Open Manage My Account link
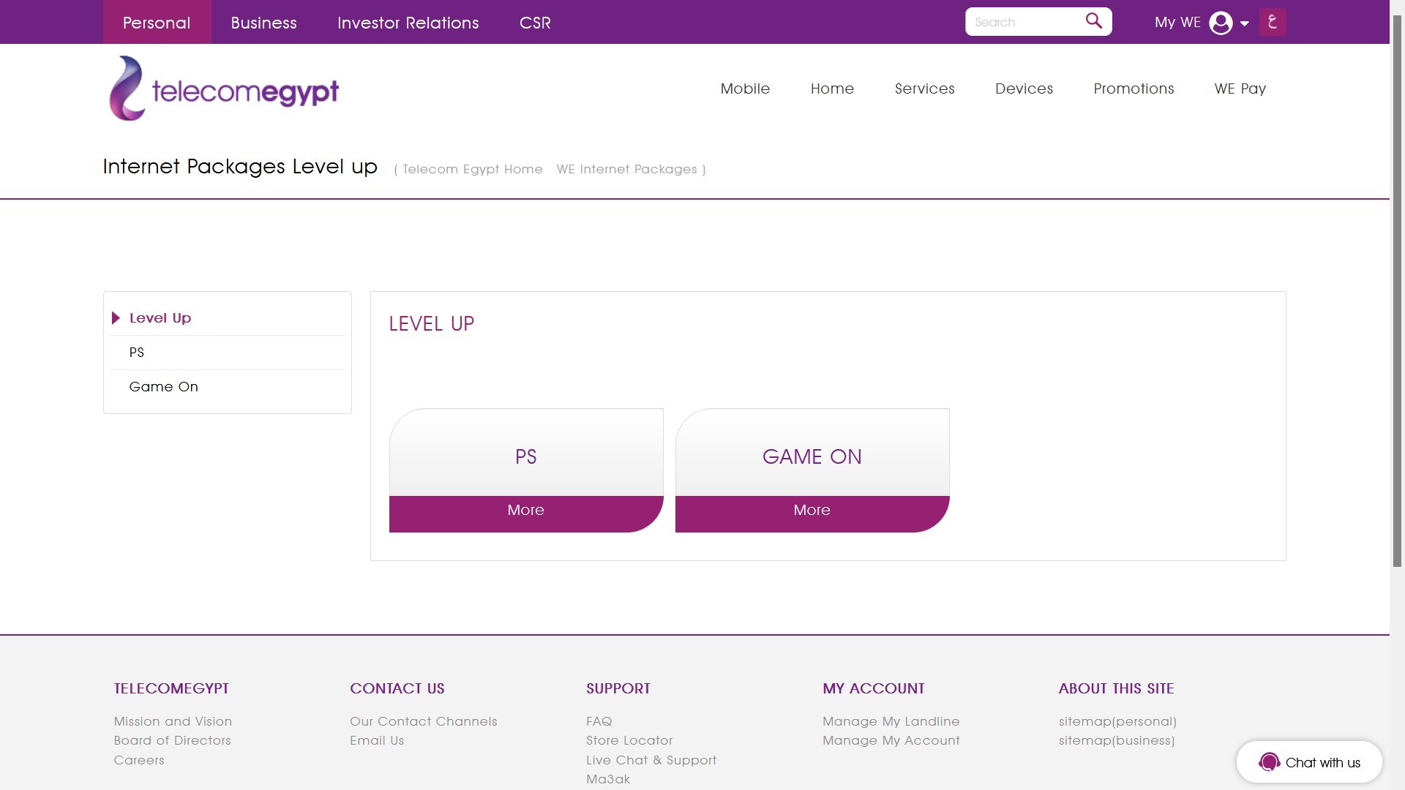Image resolution: width=1405 pixels, height=790 pixels. click(891, 740)
